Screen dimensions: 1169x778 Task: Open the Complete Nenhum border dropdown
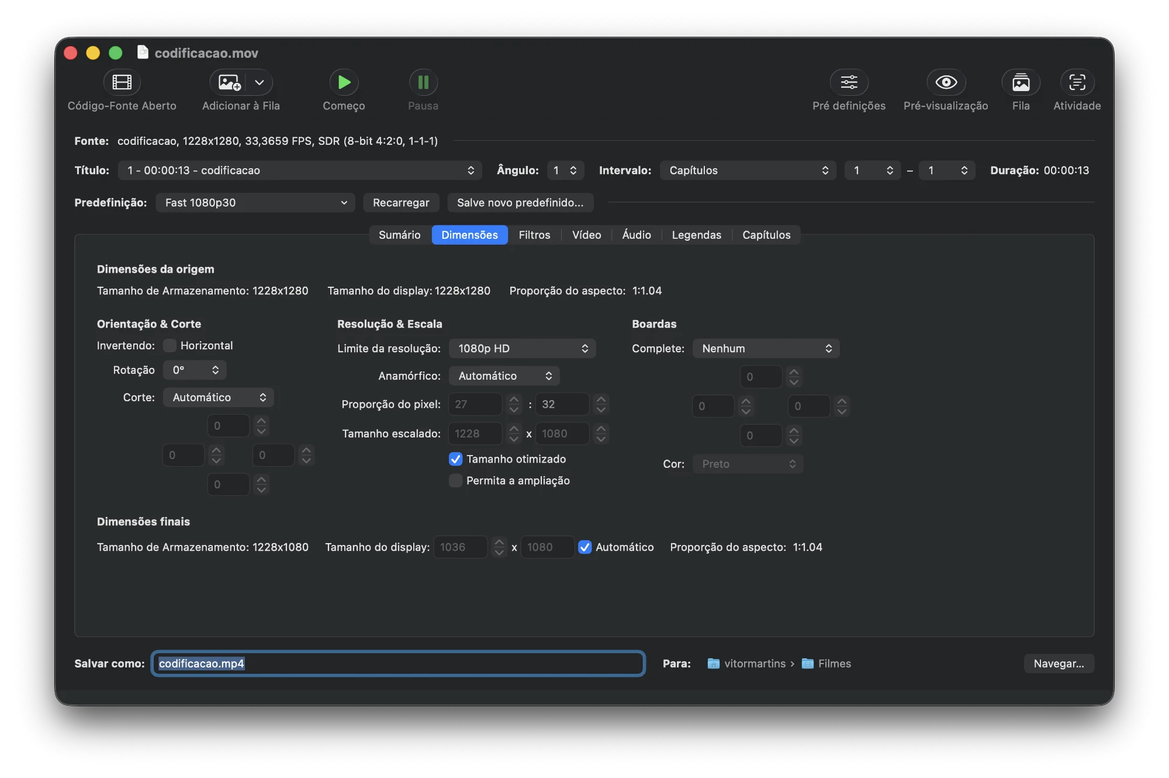tap(766, 349)
